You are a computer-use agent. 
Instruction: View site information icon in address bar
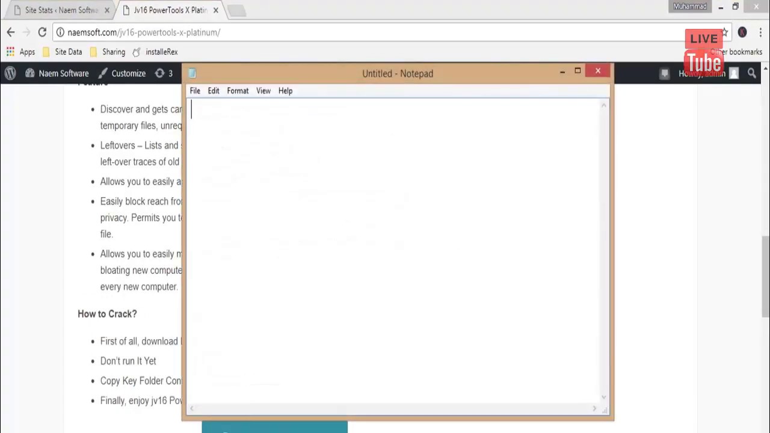coord(60,32)
